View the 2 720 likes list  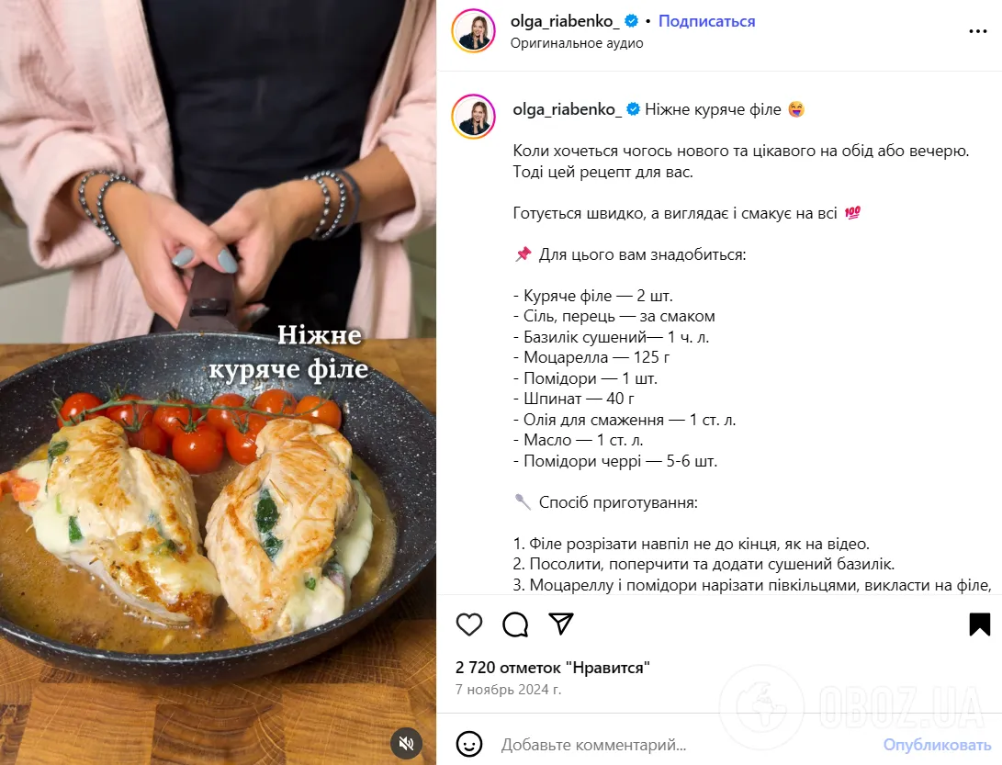tap(553, 668)
